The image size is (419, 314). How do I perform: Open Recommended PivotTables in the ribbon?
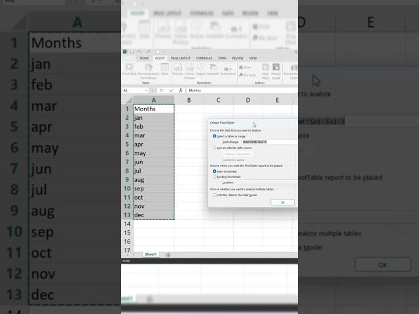tap(149, 71)
